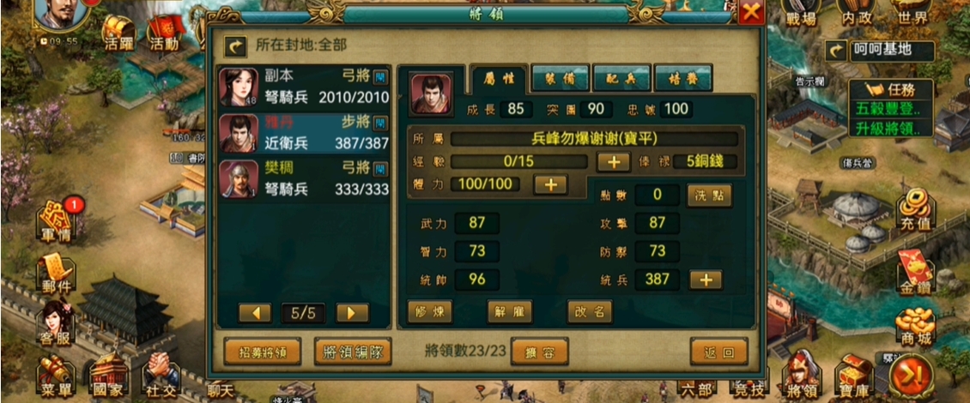Add experience with the 經驗 plus button
970x403 pixels.
[x=613, y=162]
